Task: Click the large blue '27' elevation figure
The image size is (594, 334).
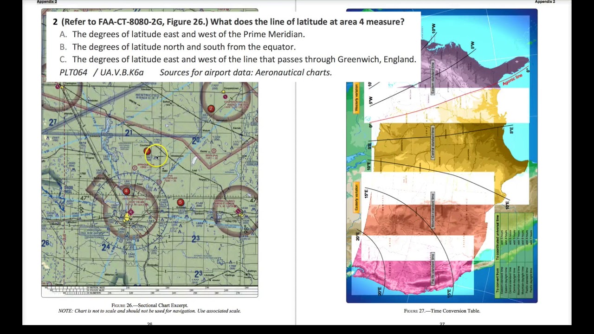Action: 52,122
